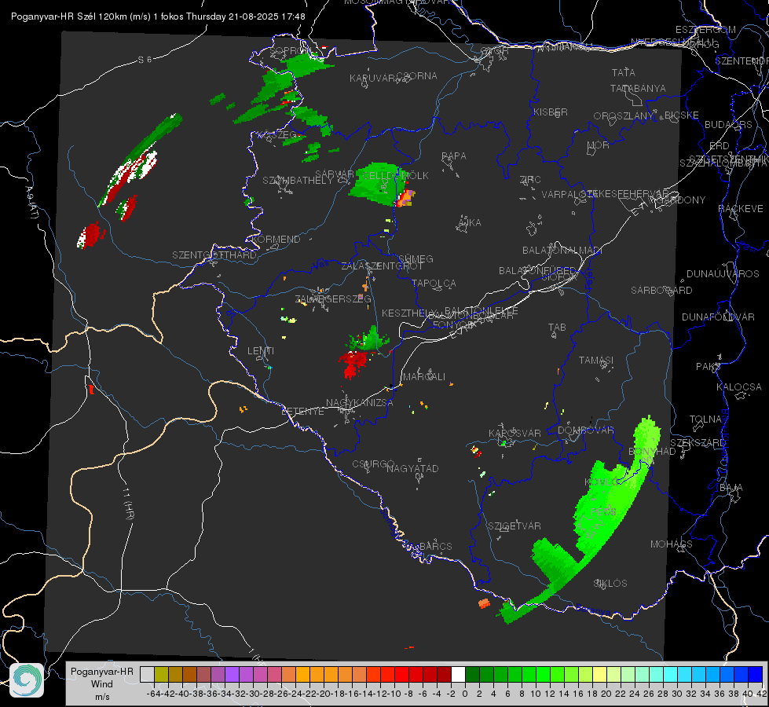Click the pale yellow swatch in the legend
The height and width of the screenshot is (707, 769).
coord(600,675)
